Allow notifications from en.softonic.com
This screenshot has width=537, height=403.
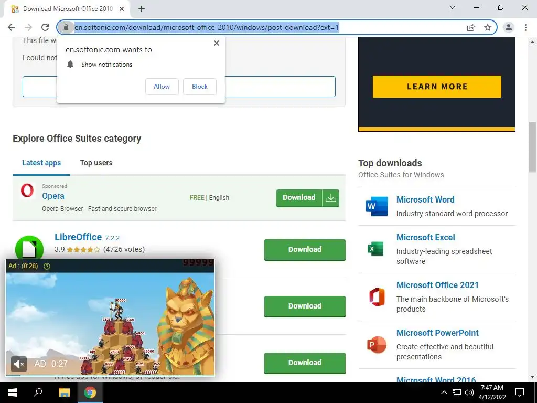point(162,87)
